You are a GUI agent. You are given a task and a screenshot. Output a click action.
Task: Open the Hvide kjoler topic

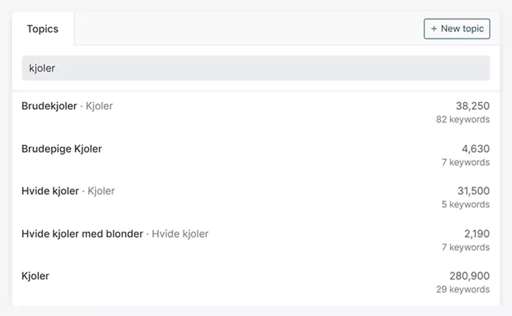[x=50, y=191]
